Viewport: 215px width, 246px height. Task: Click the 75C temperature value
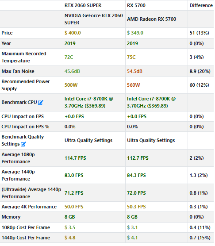click(x=132, y=58)
